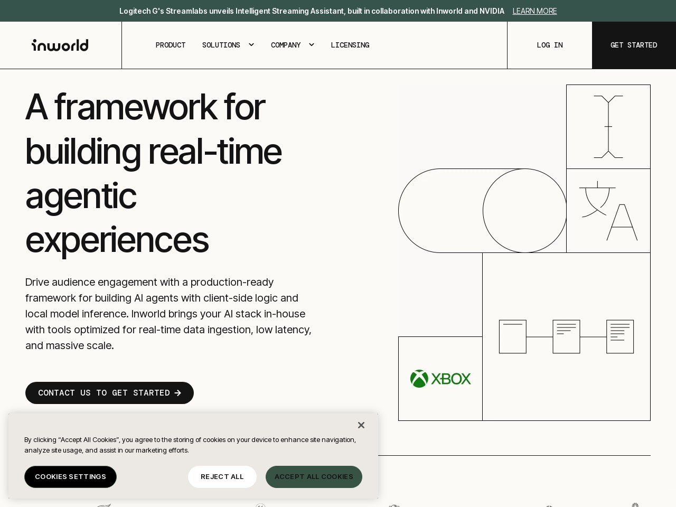
Task: Click the translation glyph tile
Action: coord(608,211)
